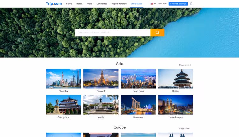Click the Bangkok text label
The height and width of the screenshot is (137, 239).
point(101,91)
